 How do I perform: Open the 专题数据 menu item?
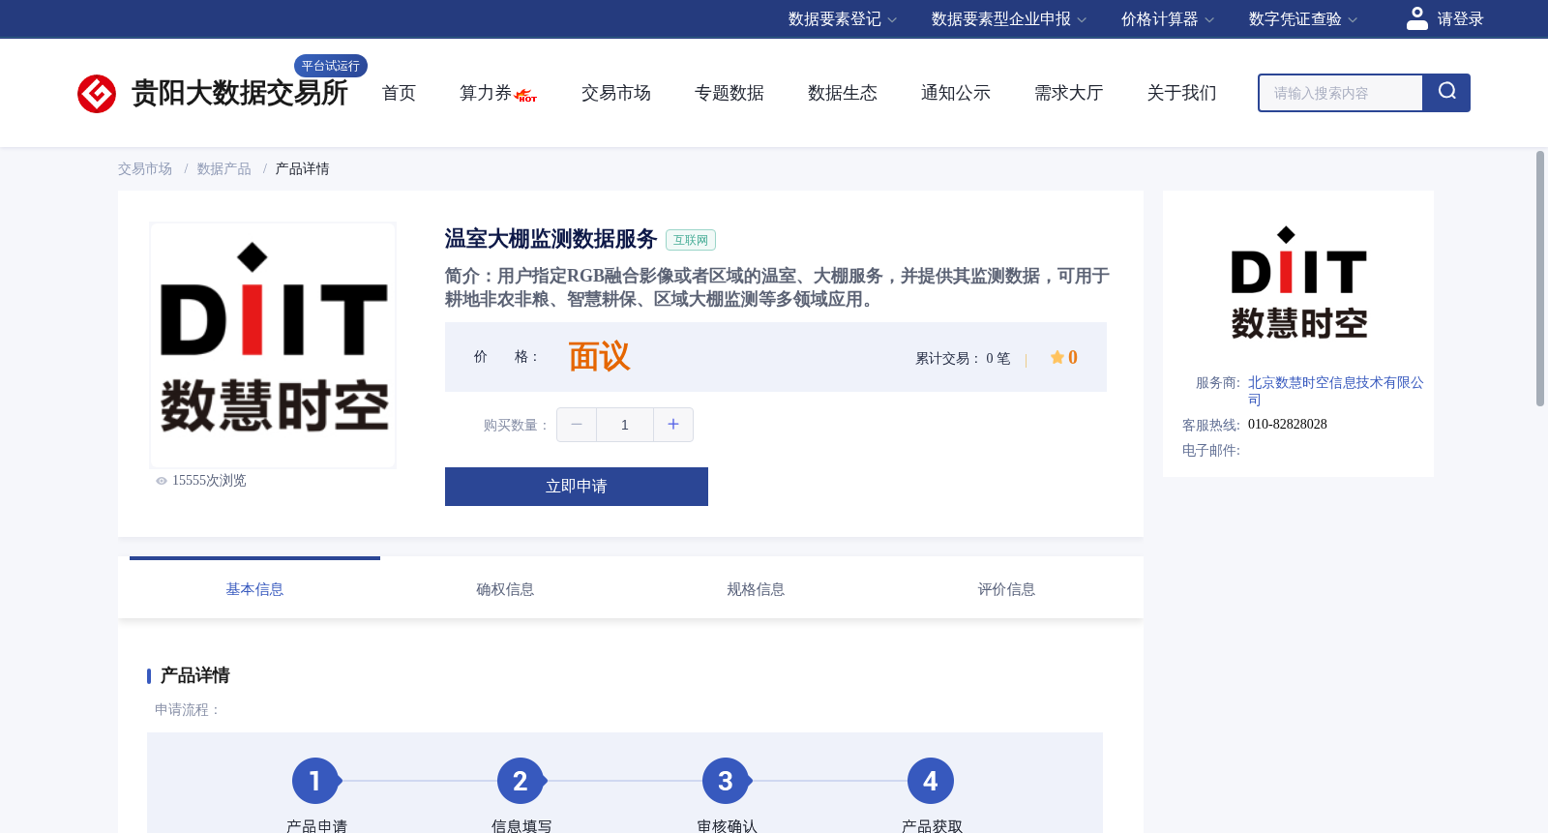point(729,93)
